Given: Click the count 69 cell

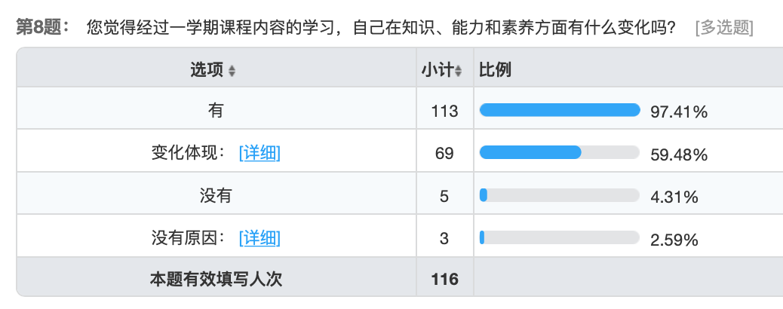Looking at the screenshot, I should pos(444,153).
